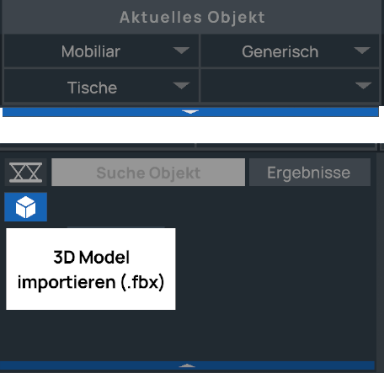Click the arrow of the empty dropdown
Viewport: 384px width, 373px height.
pos(364,86)
